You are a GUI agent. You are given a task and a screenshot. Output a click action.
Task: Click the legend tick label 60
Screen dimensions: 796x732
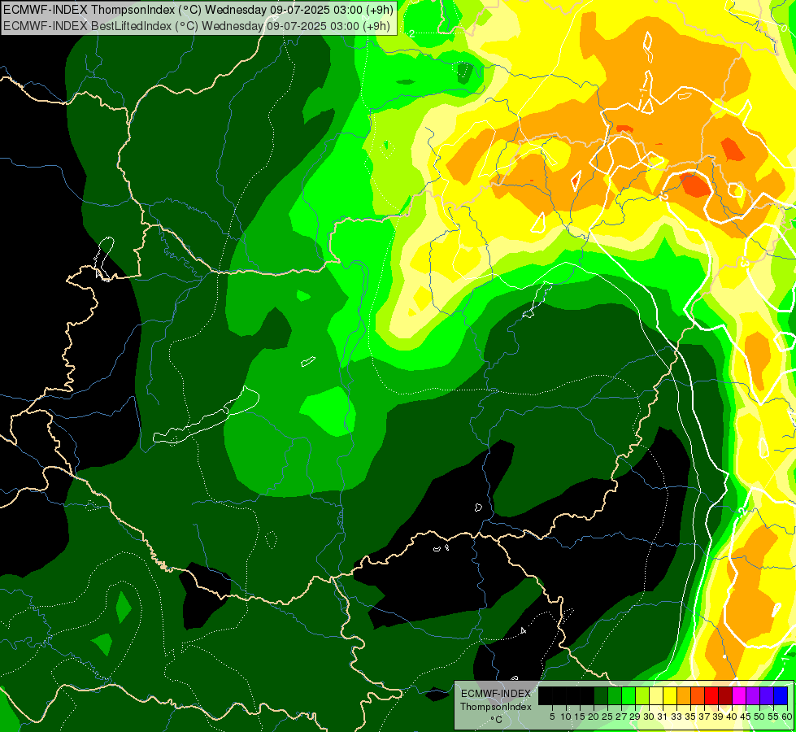[x=787, y=717]
